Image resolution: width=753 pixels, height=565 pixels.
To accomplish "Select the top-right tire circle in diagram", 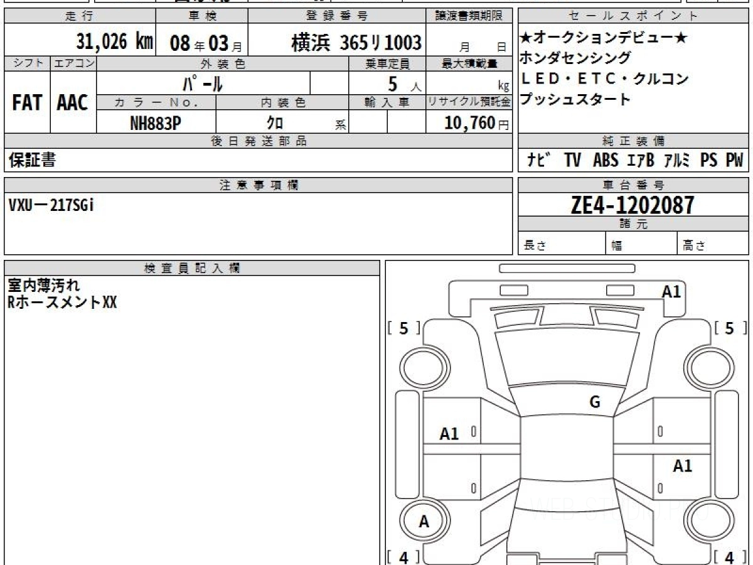I will click(709, 368).
